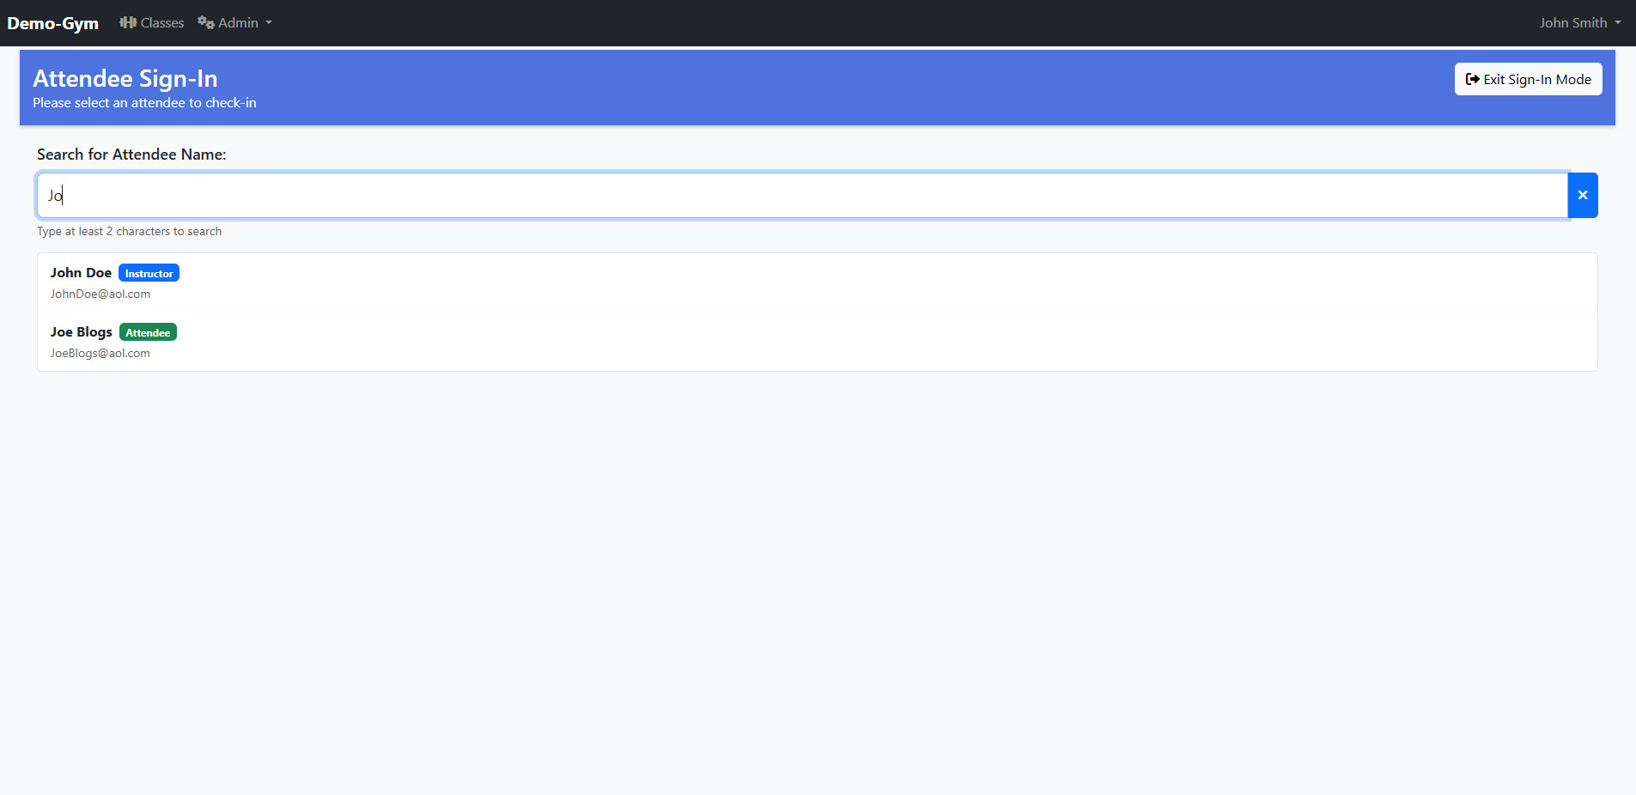Expand the Admin menu caret arrow
1636x795 pixels.
[x=269, y=23]
